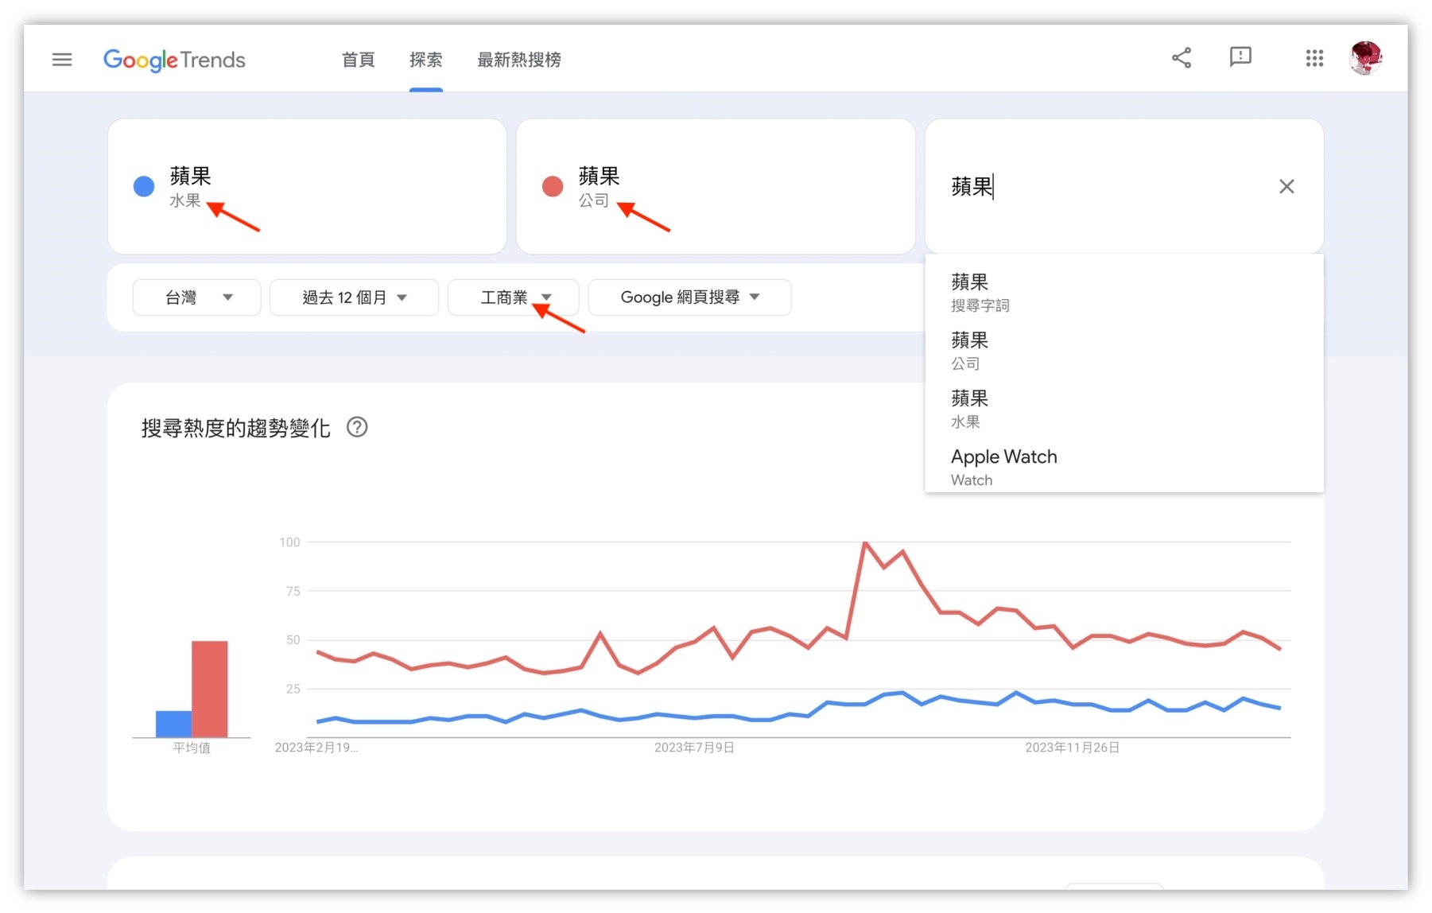Image resolution: width=1432 pixels, height=913 pixels.
Task: Open the help icon beside 搜尋熱度的趨勢變化
Action: 357,428
